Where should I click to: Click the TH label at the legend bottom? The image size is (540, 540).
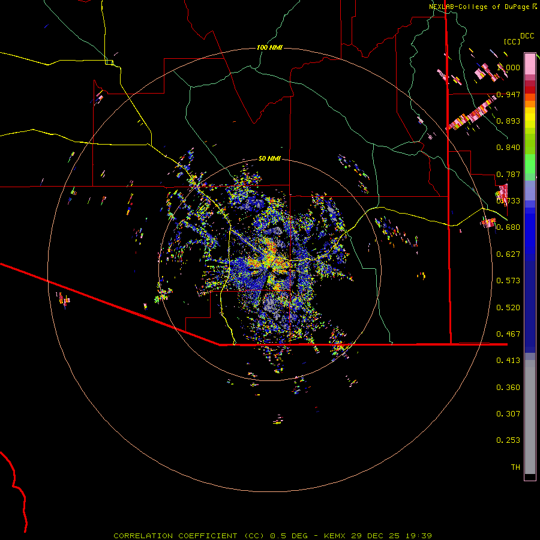point(515,467)
